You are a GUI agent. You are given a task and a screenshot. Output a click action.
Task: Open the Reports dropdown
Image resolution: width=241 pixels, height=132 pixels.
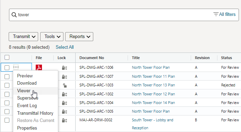(79, 37)
